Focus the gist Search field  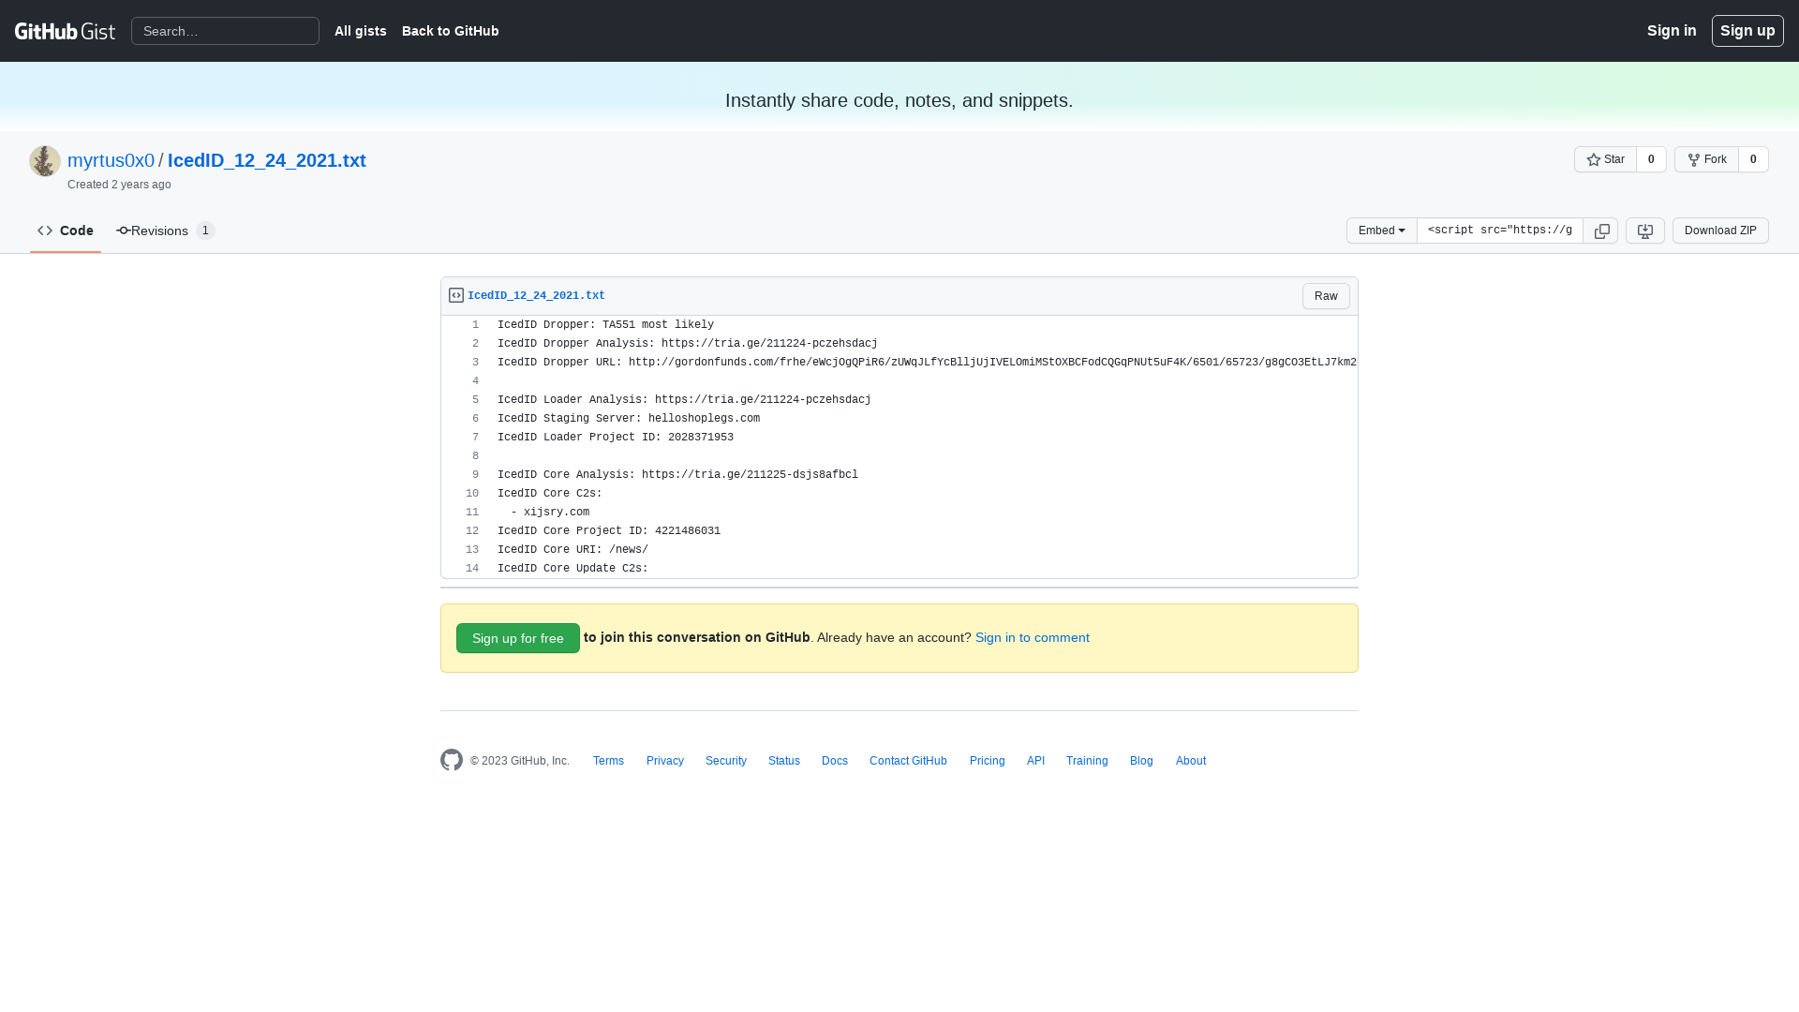(225, 31)
